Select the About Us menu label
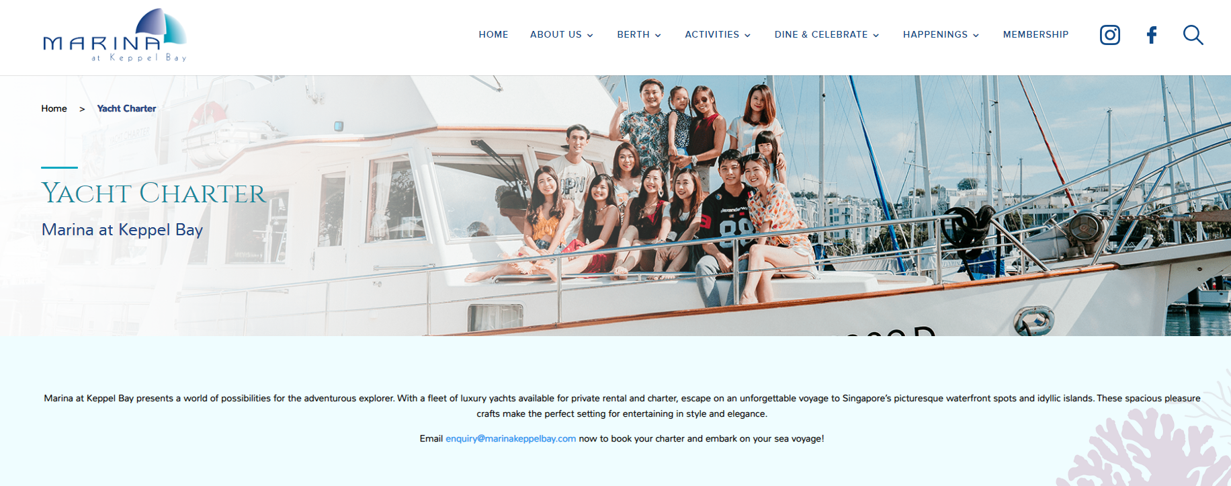The image size is (1231, 486). pos(556,34)
